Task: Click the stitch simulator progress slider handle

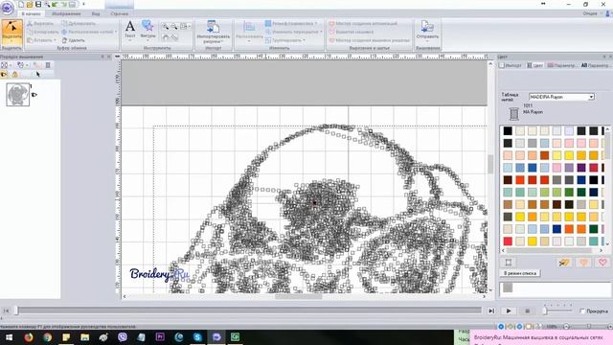Action: point(16,310)
